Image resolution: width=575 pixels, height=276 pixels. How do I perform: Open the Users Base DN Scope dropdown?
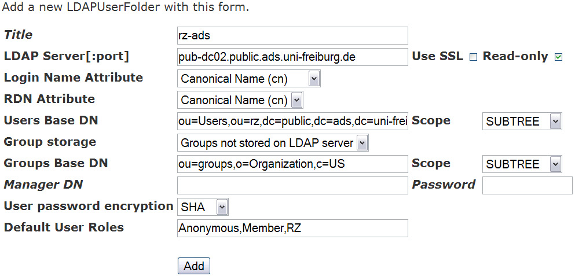[522, 122]
